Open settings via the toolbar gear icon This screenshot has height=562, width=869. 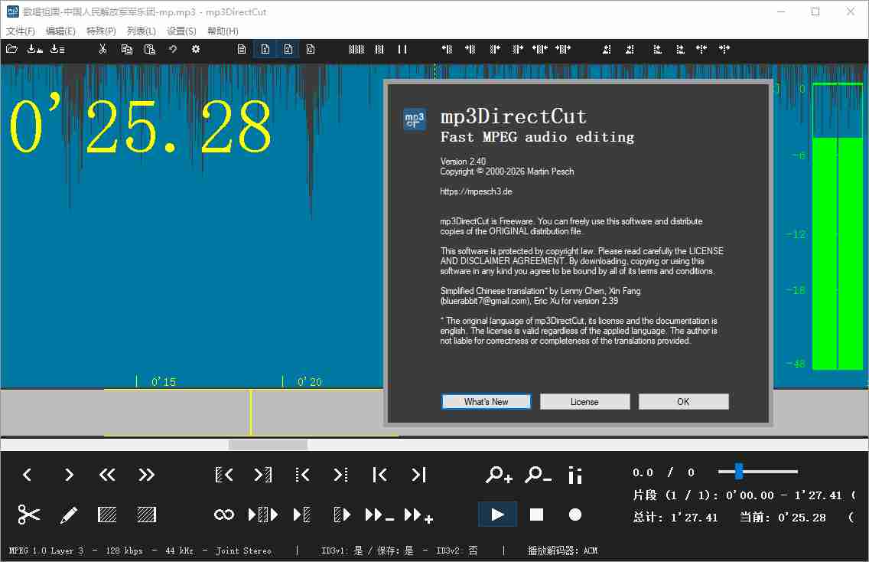click(196, 49)
